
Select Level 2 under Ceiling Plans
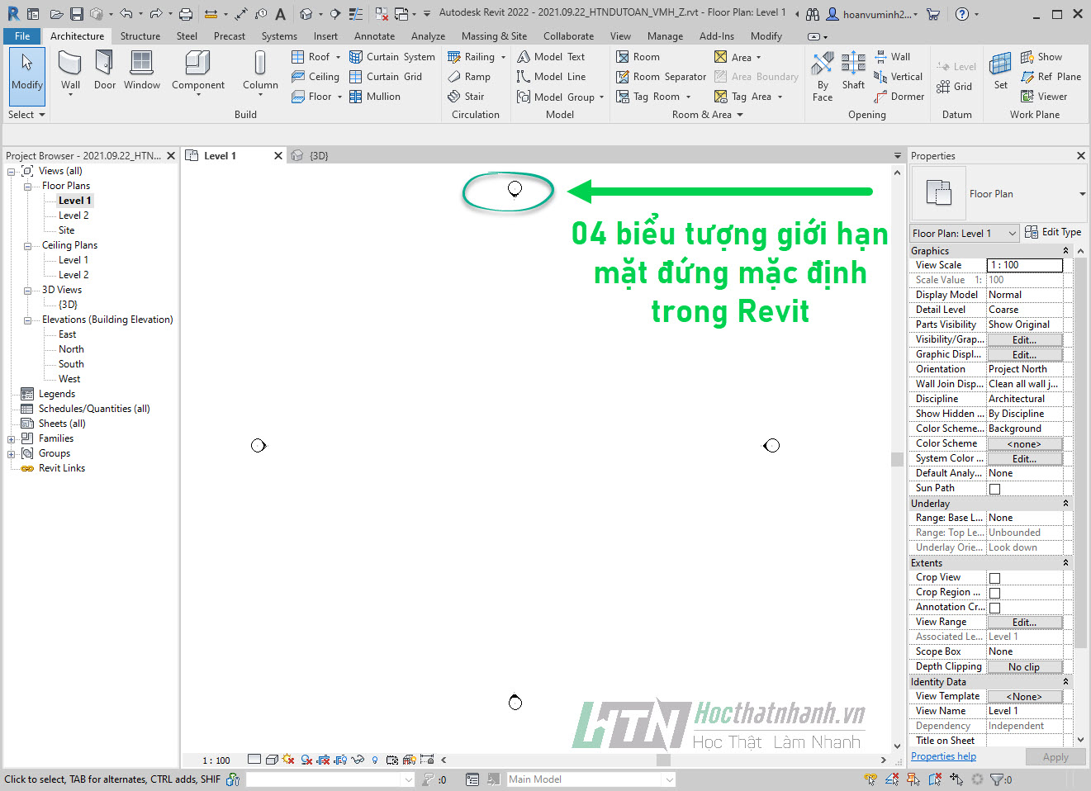(74, 275)
